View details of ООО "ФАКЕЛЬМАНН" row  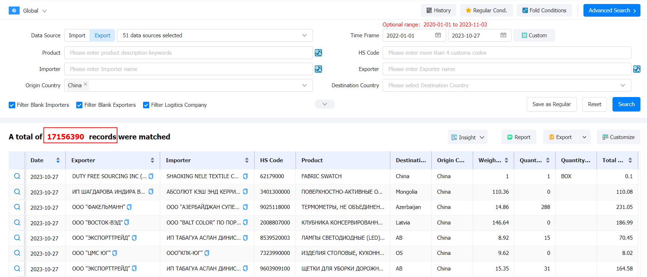click(17, 207)
